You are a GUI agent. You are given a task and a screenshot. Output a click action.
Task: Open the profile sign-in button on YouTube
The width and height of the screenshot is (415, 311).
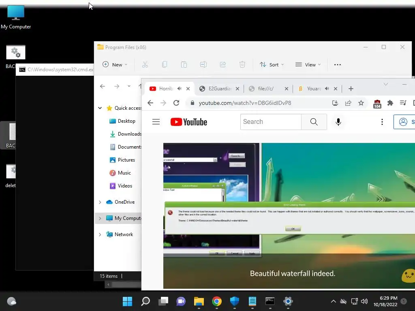(x=404, y=121)
